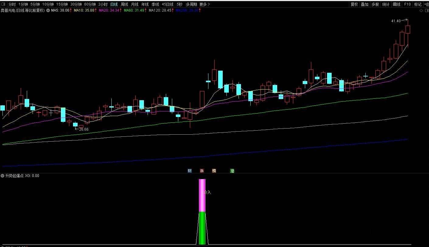Click the 26.66 low price label
The width and height of the screenshot is (429, 247).
[x=84, y=129]
